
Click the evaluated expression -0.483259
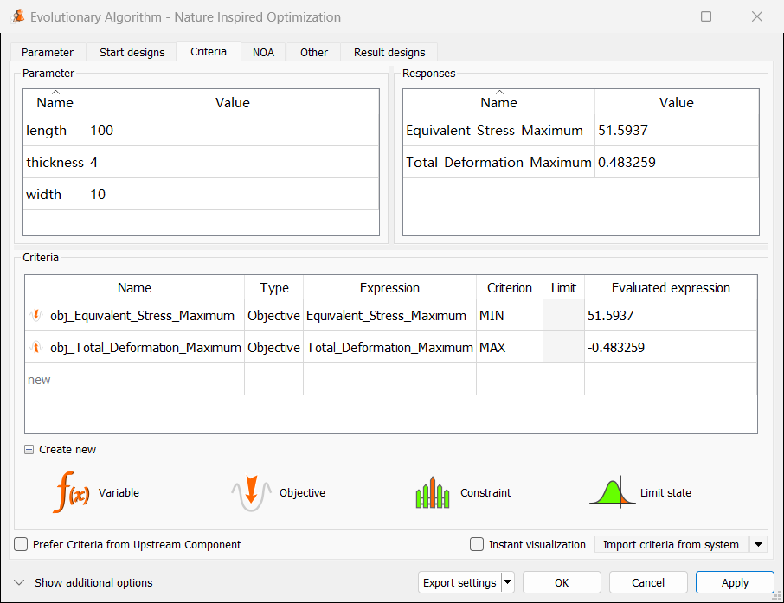click(671, 348)
